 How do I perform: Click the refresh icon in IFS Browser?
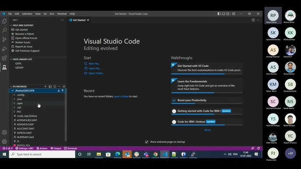[x=55, y=87]
